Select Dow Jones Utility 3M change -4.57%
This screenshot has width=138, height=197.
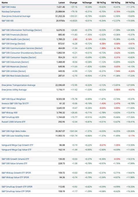click(131, 90)
